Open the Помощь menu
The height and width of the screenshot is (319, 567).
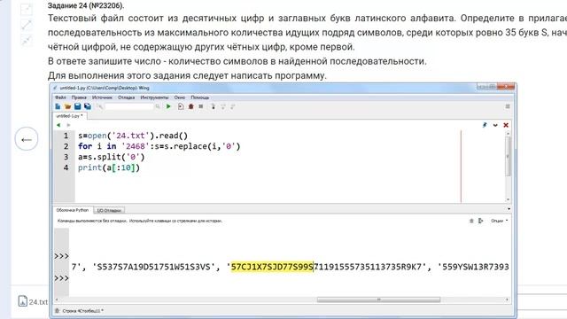[x=200, y=97]
